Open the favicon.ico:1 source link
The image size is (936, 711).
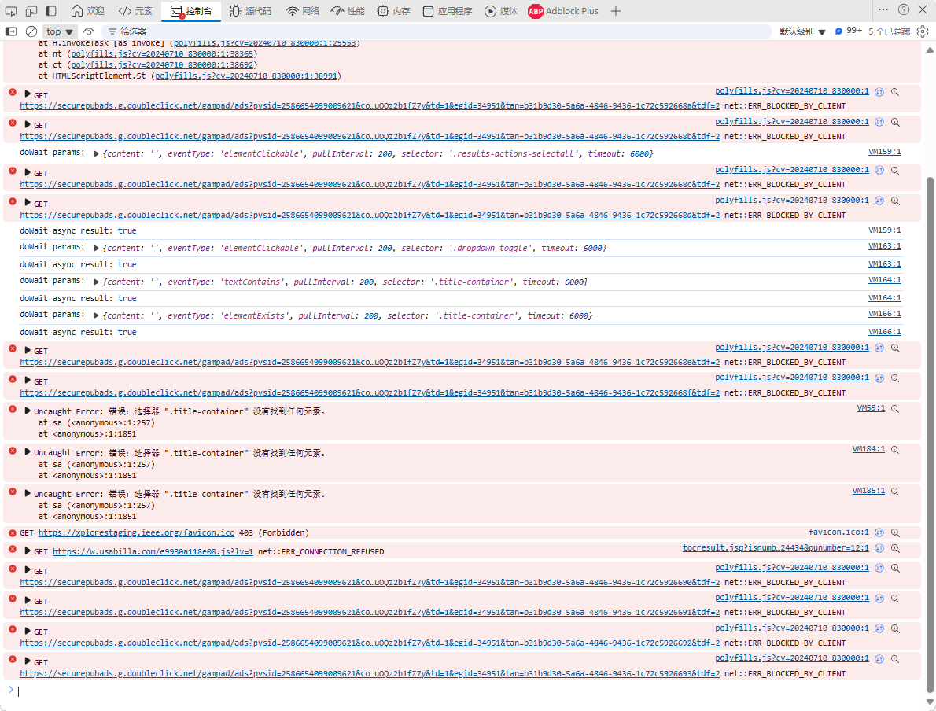[838, 532]
